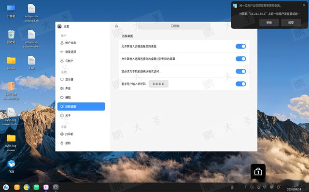The image size is (309, 192).
Task: Open the green mail icon in taskbar
Action: (x=37, y=187)
